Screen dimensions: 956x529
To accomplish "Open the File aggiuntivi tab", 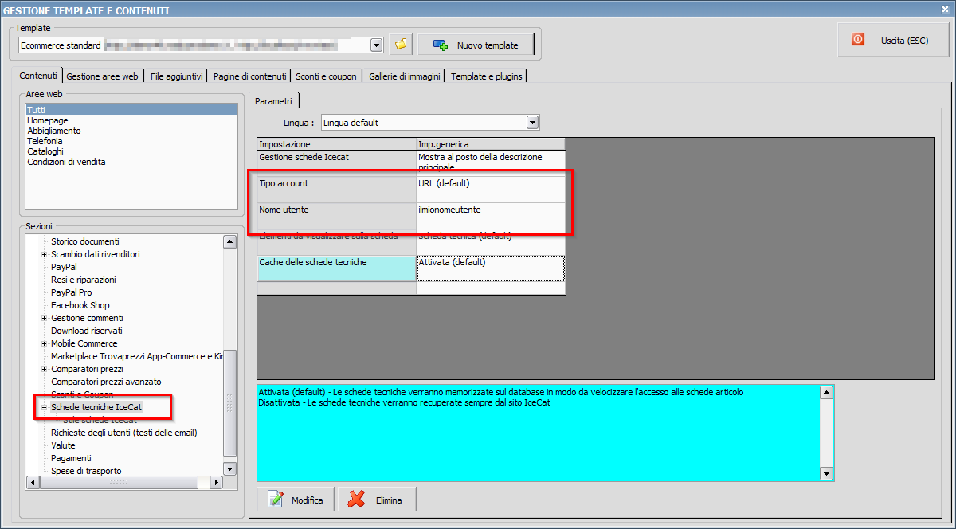I will point(177,76).
